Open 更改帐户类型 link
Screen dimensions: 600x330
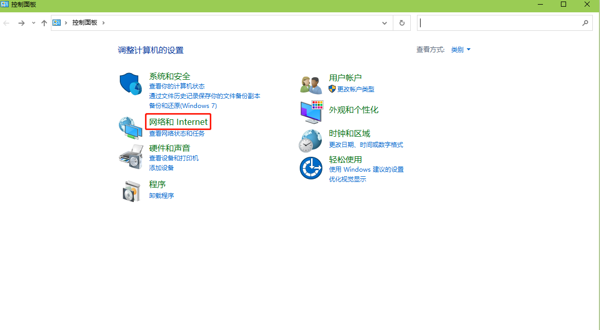coord(355,89)
